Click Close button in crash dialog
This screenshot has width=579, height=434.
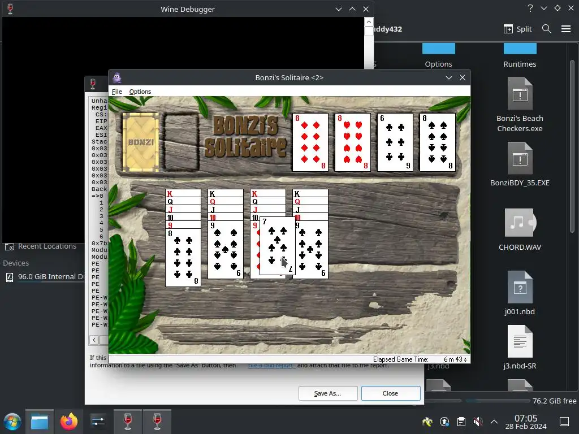(391, 393)
